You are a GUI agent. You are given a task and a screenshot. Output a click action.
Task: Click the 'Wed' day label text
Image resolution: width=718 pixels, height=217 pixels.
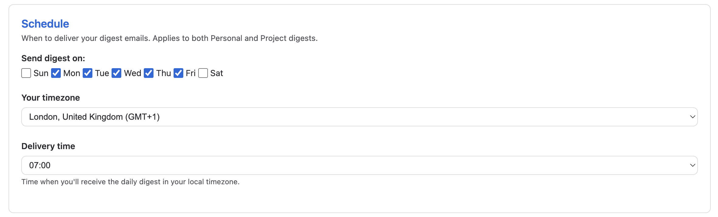(x=133, y=73)
